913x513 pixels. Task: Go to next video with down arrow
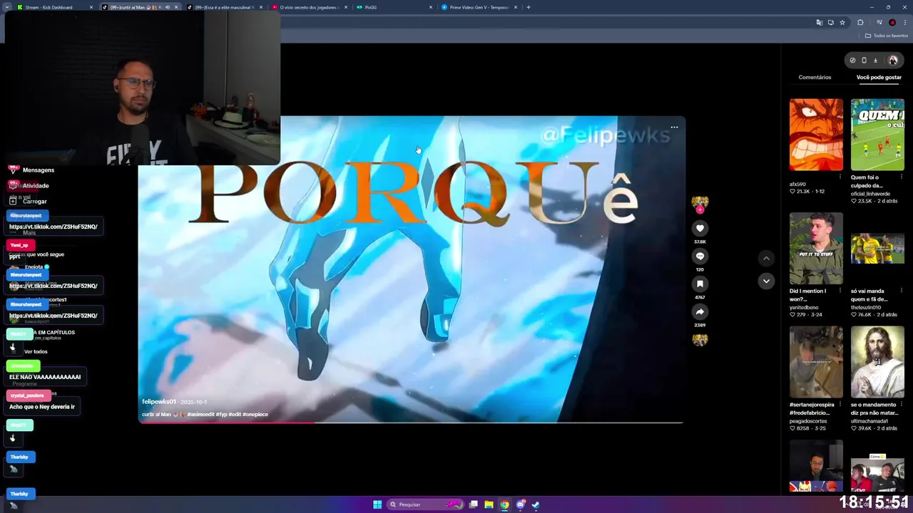766,281
